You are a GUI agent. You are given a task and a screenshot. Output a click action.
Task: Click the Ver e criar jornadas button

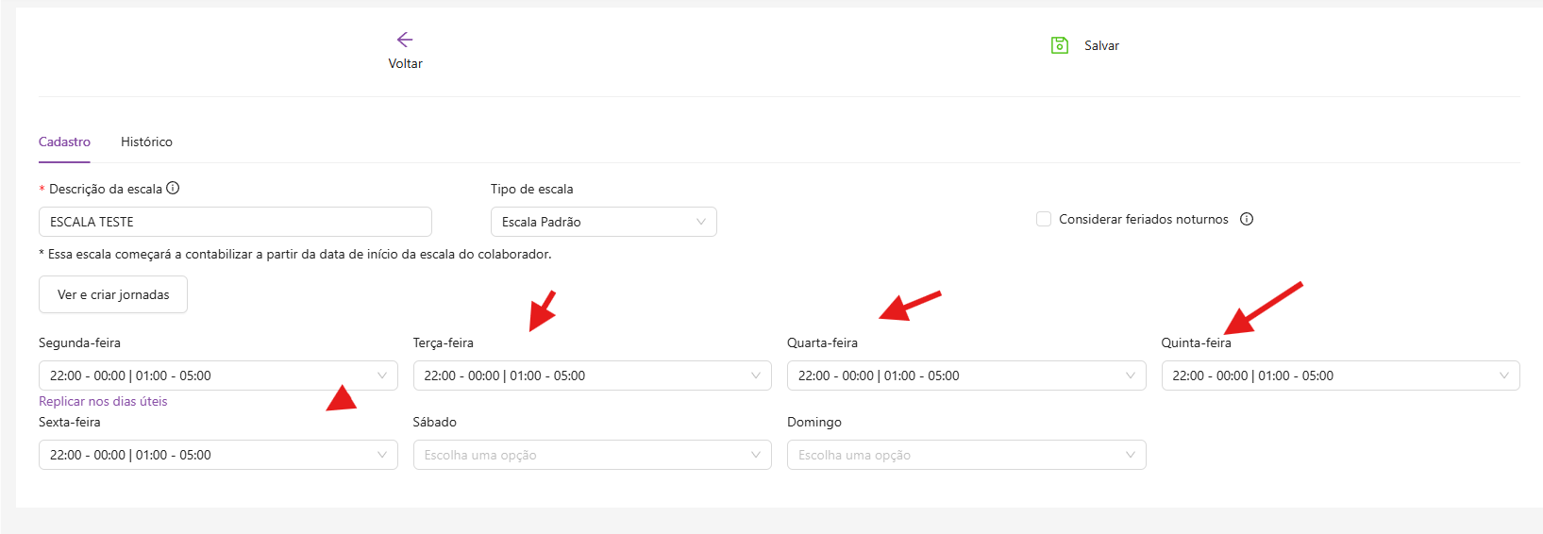(113, 294)
